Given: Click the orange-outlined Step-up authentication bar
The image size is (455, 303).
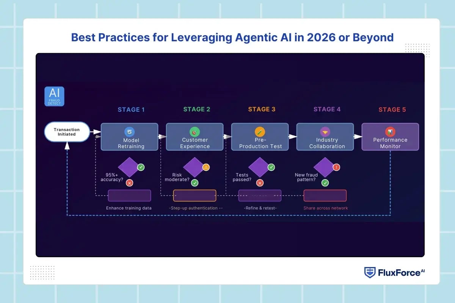Looking at the screenshot, I should 195,195.
